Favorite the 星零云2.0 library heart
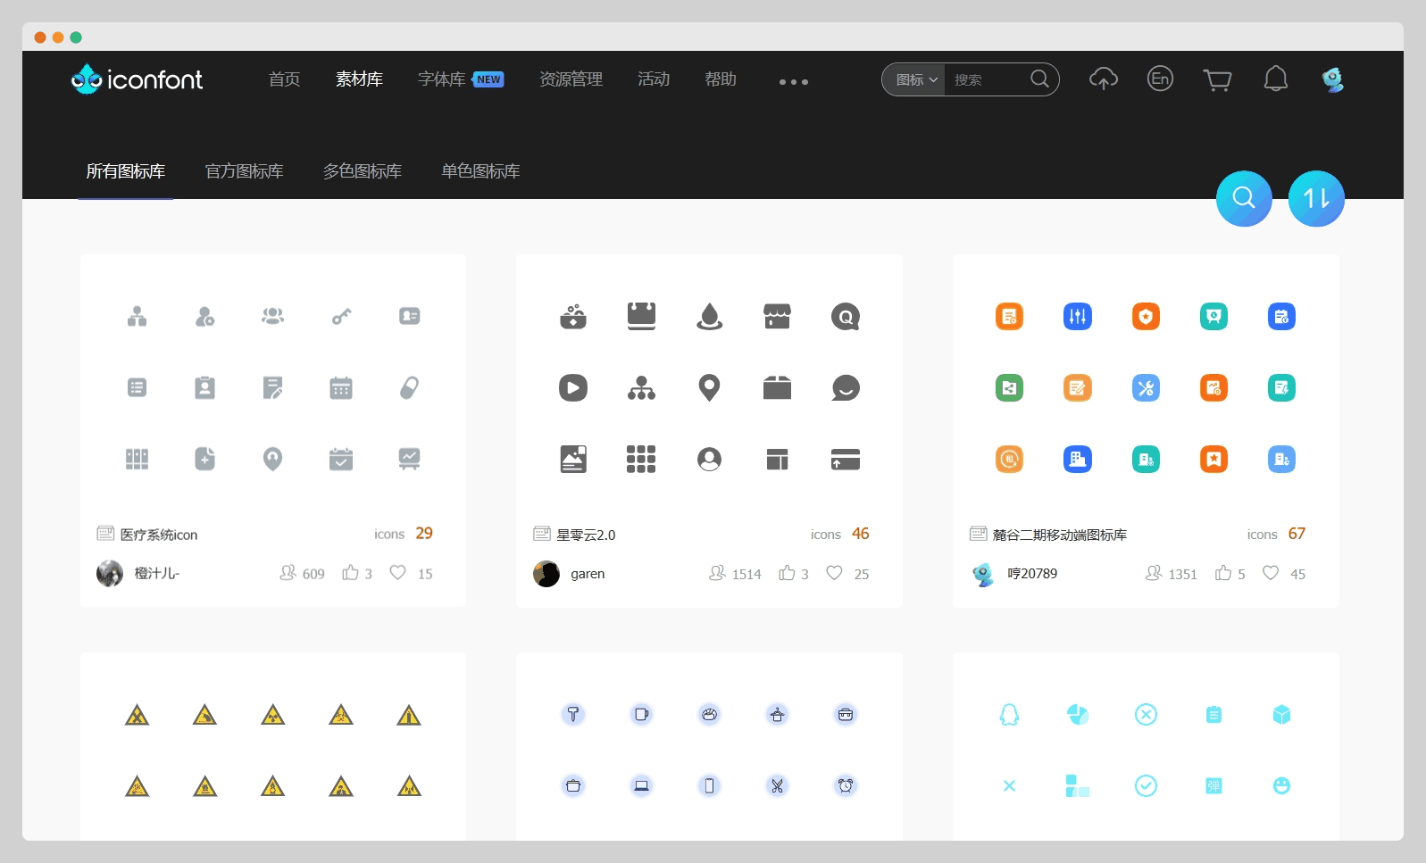 (834, 573)
